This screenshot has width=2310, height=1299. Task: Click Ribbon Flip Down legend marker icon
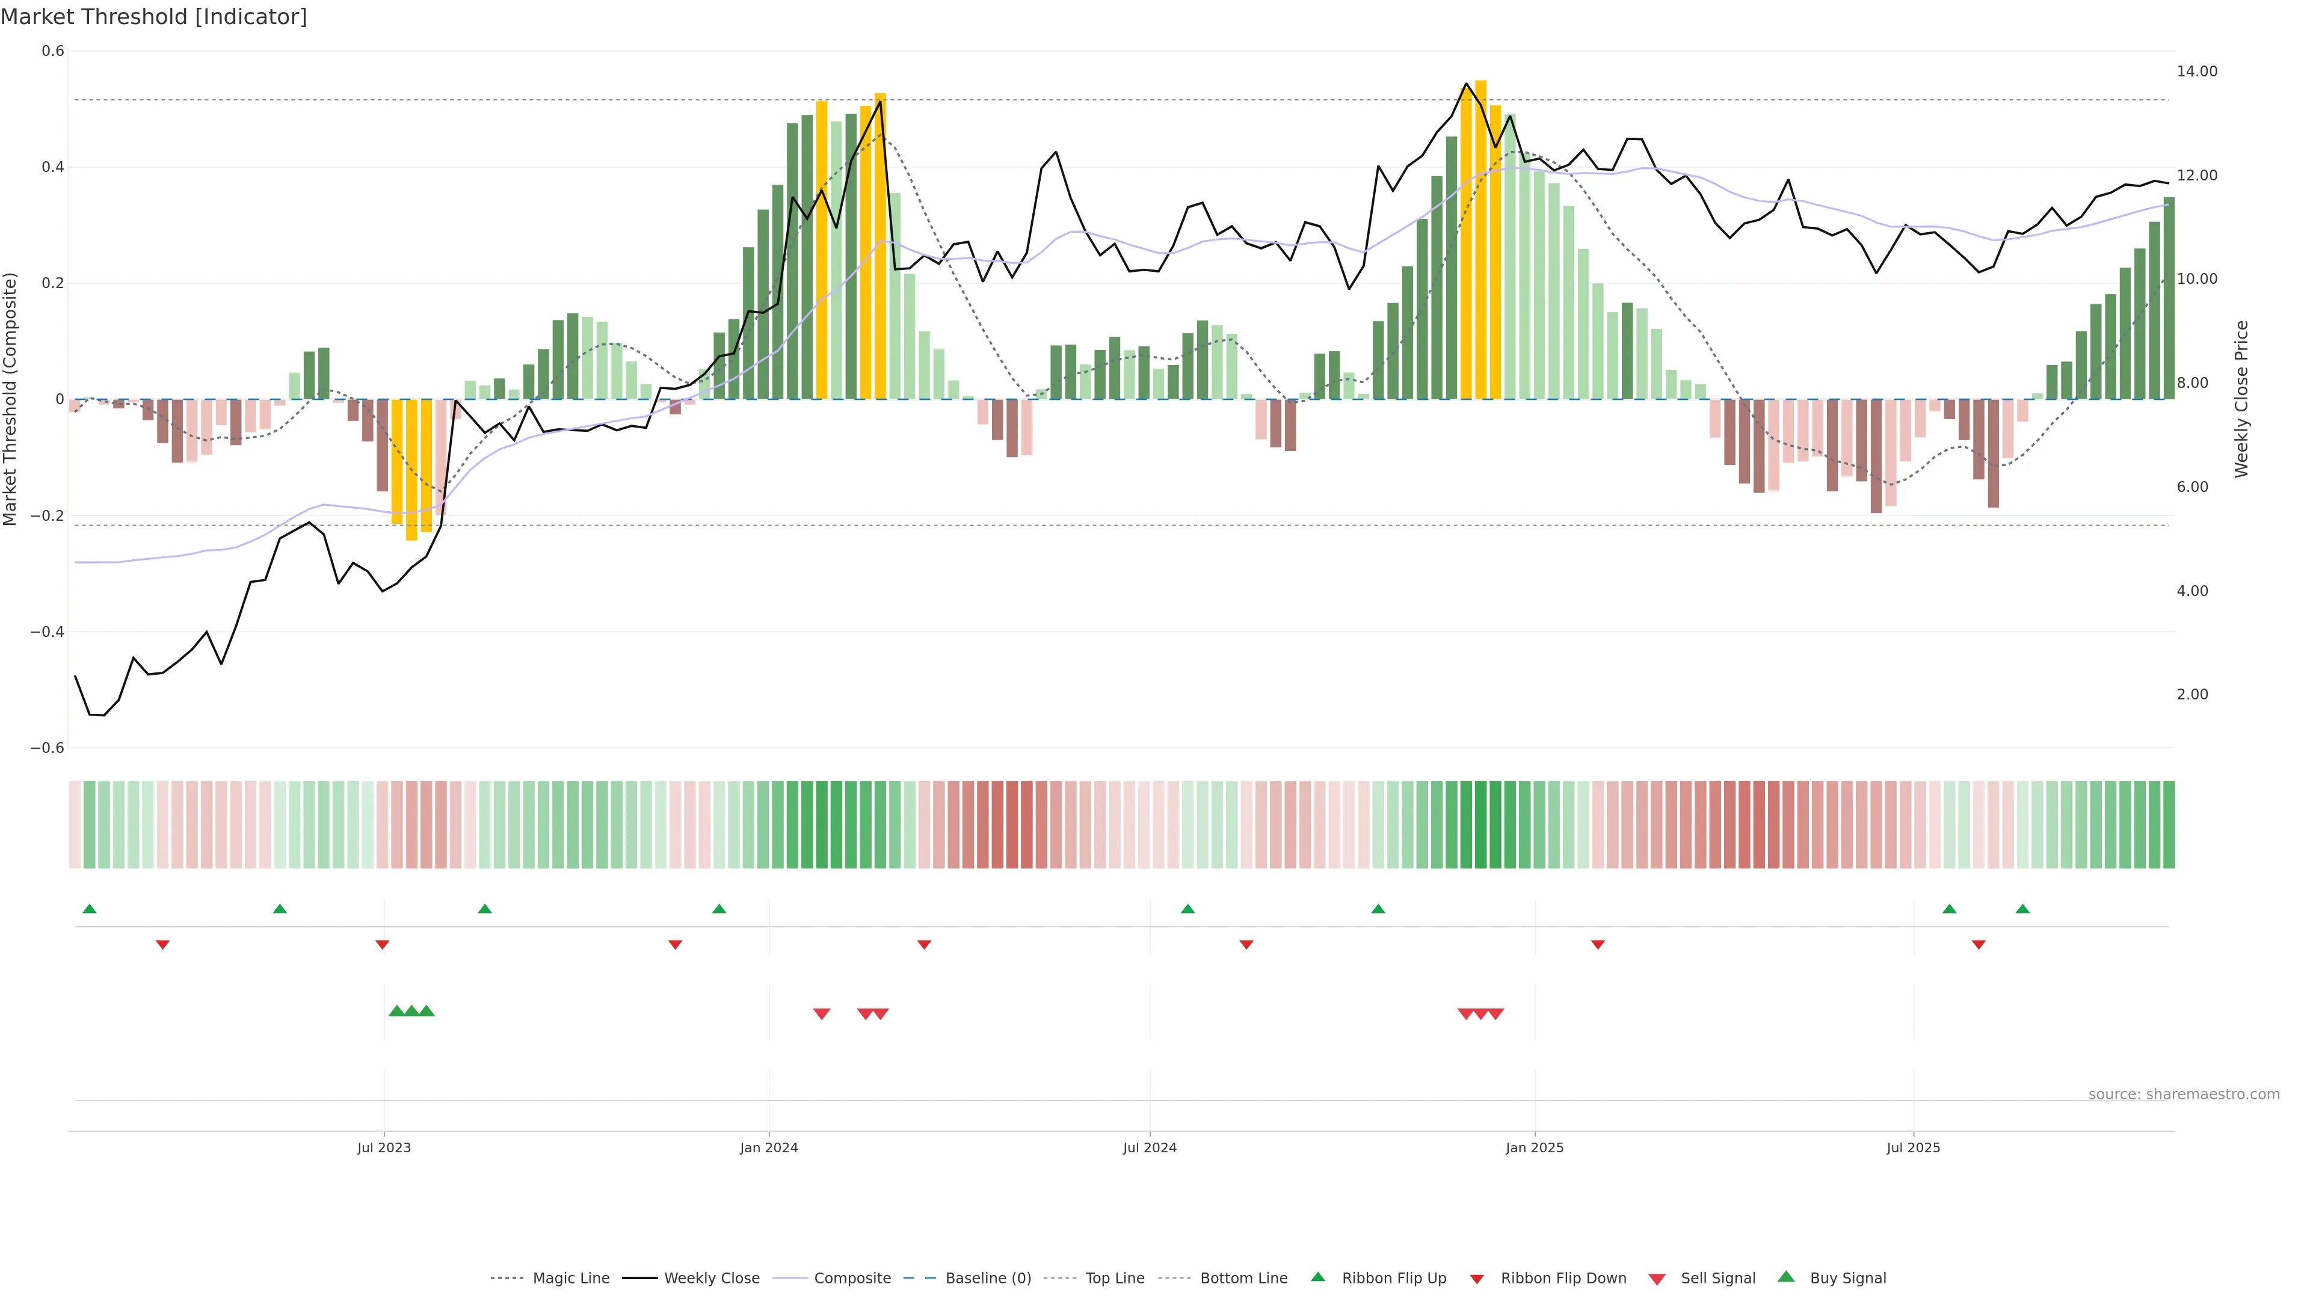coord(1477,1279)
